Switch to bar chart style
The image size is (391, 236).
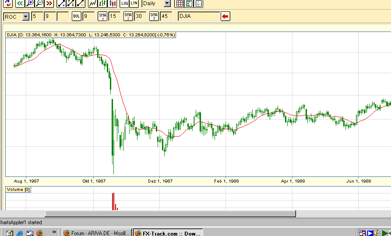102,3
